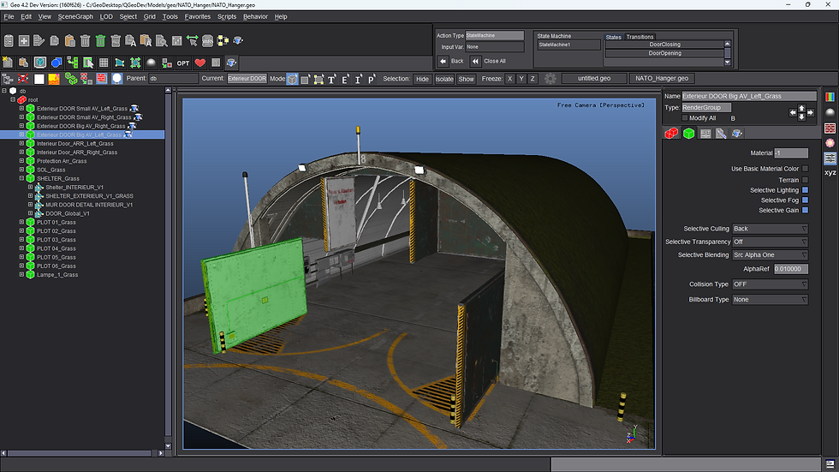Click the teal cube in monitor icon

pos(40,63)
